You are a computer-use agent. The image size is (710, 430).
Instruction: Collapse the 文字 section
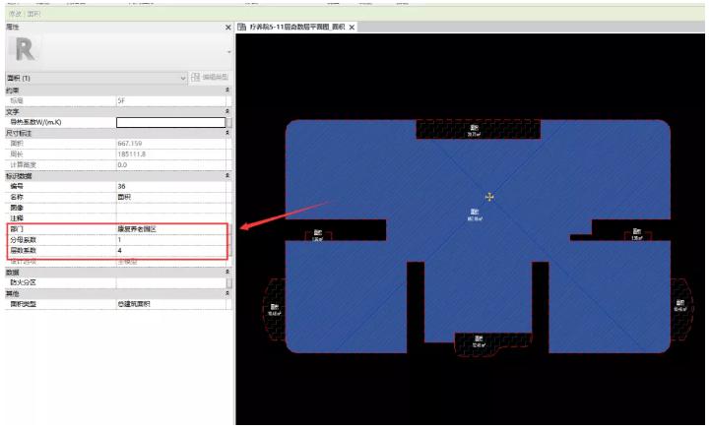(227, 111)
